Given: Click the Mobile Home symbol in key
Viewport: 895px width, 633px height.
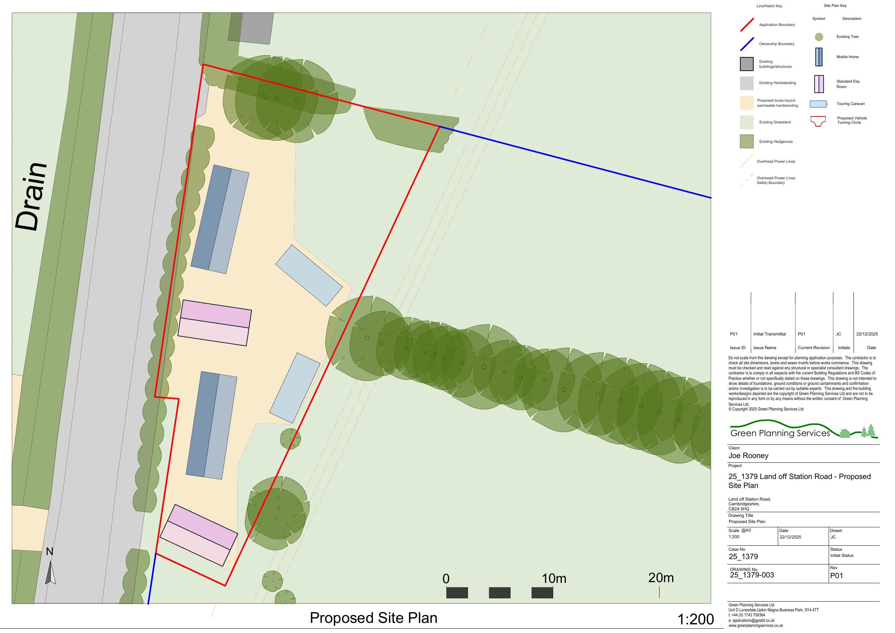Looking at the screenshot, I should (x=819, y=57).
